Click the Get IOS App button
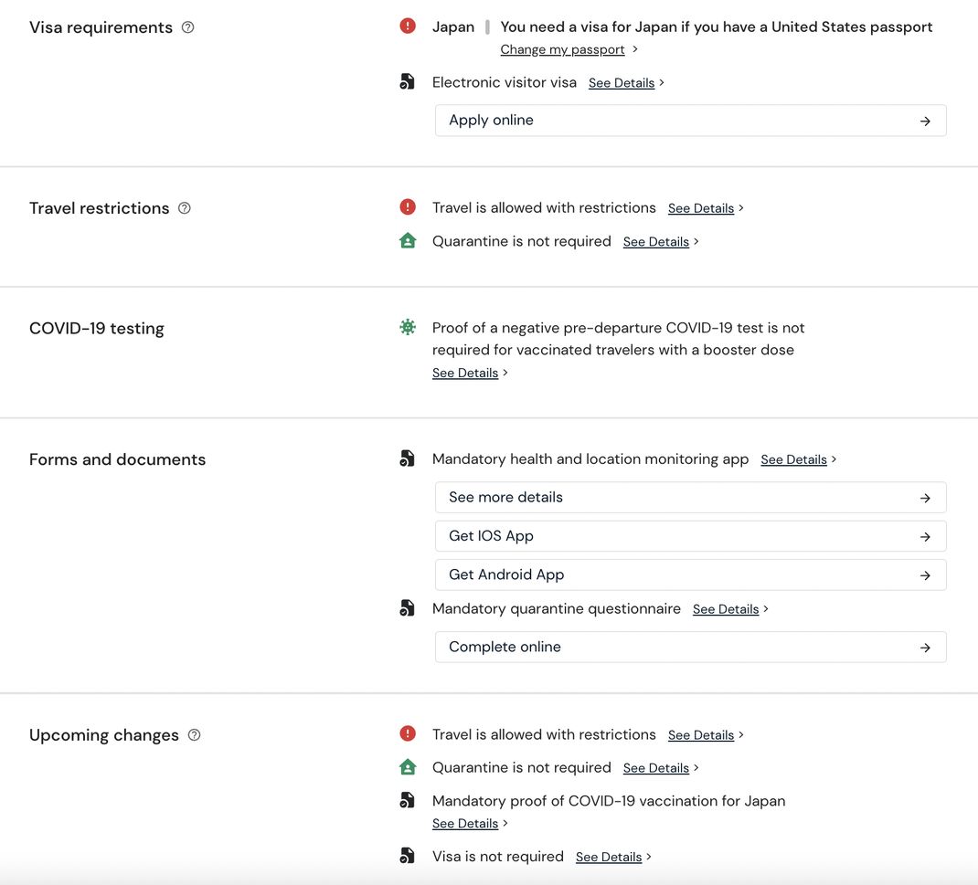Viewport: 978px width, 885px height. click(690, 536)
